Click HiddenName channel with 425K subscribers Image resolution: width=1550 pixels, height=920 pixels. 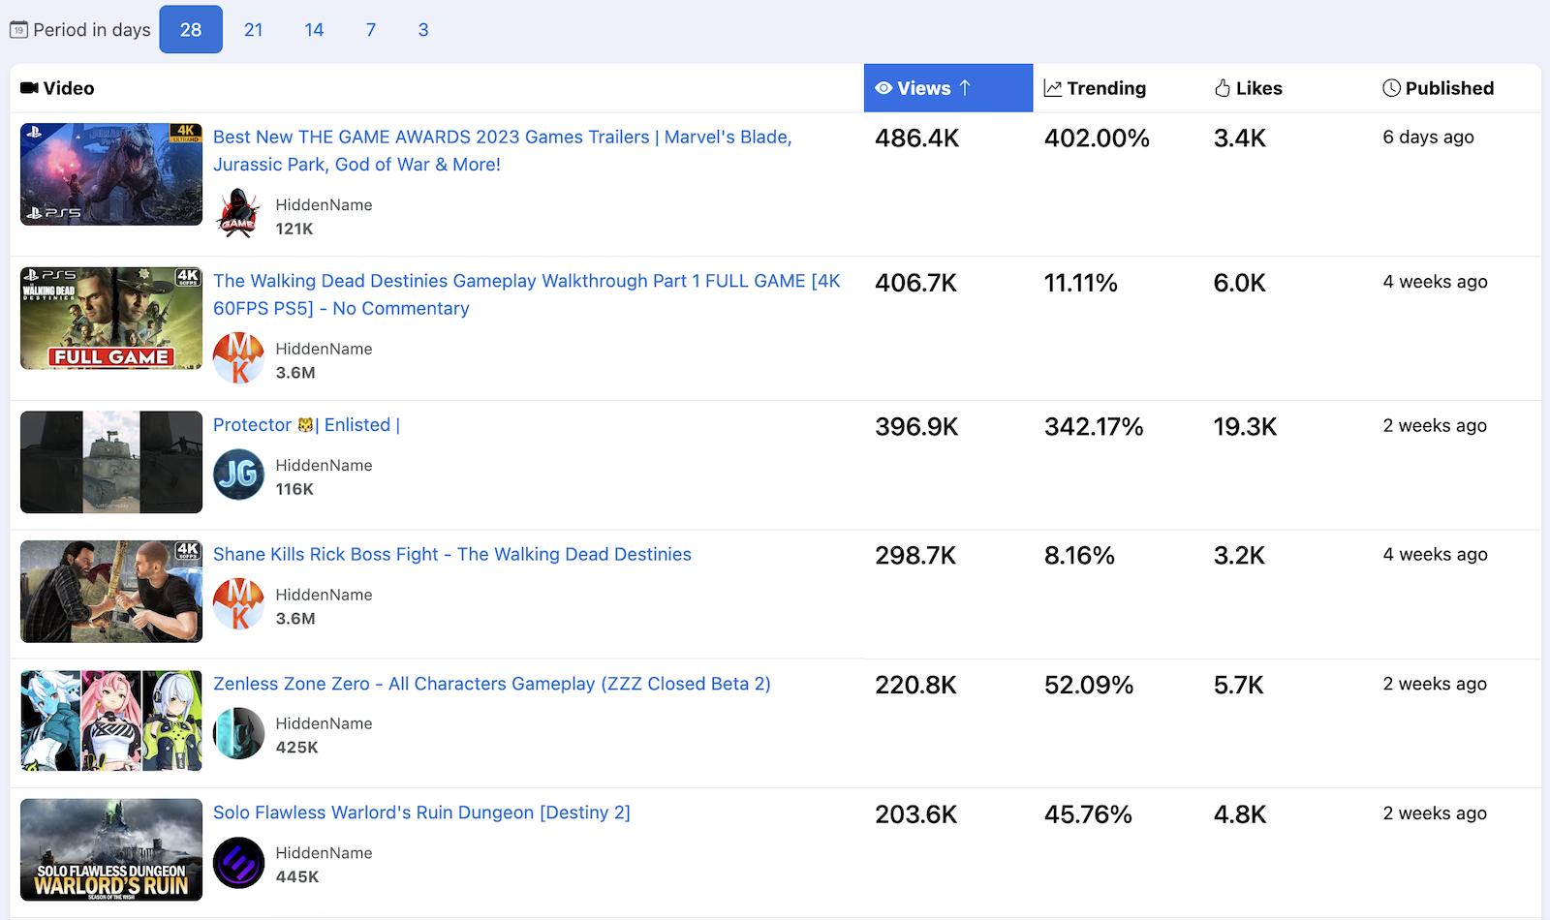click(324, 723)
